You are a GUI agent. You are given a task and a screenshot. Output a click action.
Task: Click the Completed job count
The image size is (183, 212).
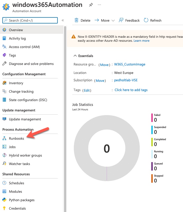point(156,144)
